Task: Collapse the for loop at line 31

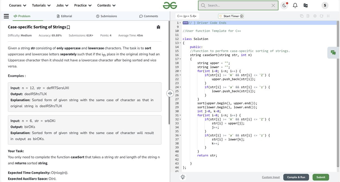Action: [180, 115]
